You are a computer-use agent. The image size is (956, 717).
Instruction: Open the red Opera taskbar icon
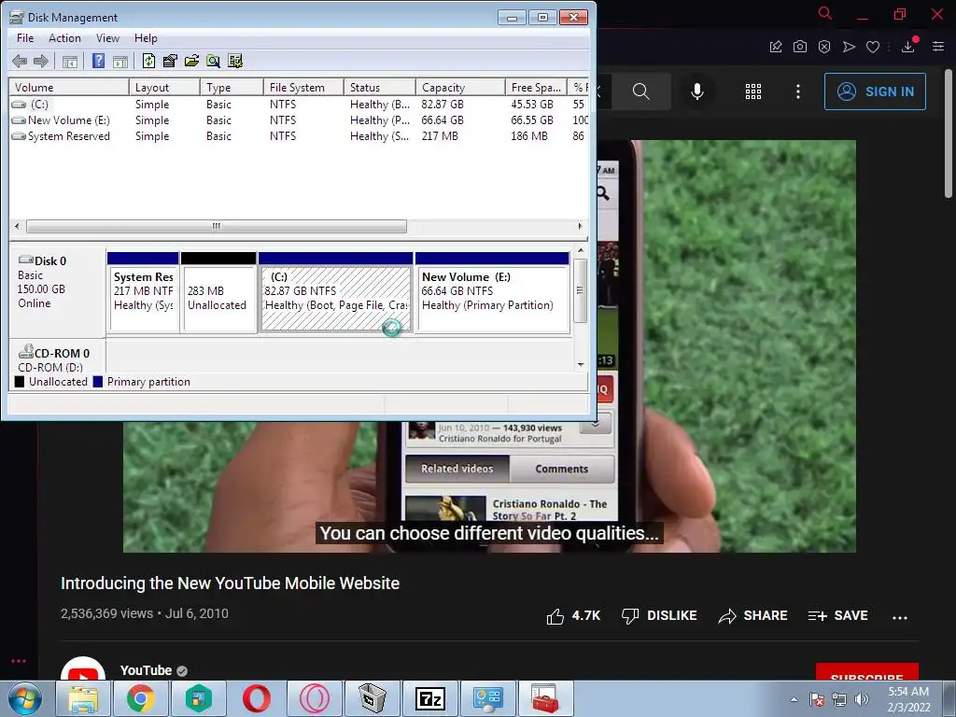[257, 698]
